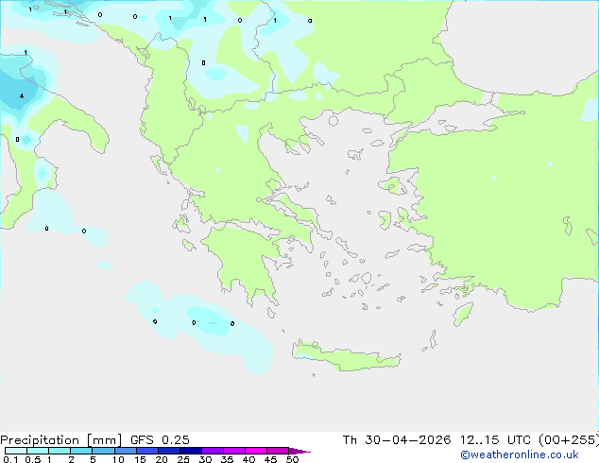
Task: Select the 0.1–0.5 mm palest legend swatch
Action: (x=16, y=451)
